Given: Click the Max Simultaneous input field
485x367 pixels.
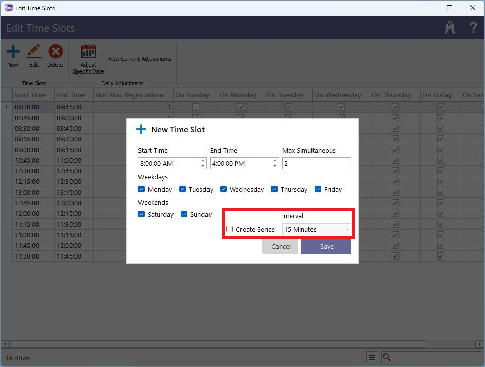Looking at the screenshot, I should click(x=317, y=163).
